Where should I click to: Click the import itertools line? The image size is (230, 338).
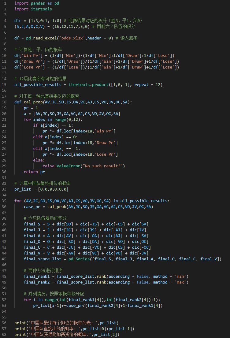33,9
